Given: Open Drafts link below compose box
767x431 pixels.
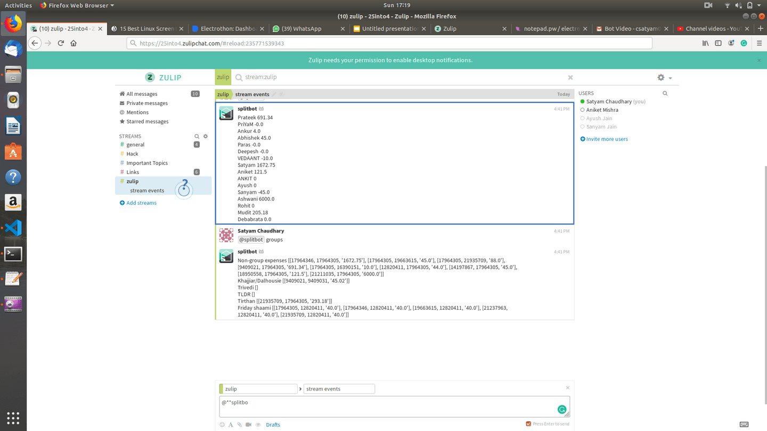Looking at the screenshot, I should pos(273,425).
